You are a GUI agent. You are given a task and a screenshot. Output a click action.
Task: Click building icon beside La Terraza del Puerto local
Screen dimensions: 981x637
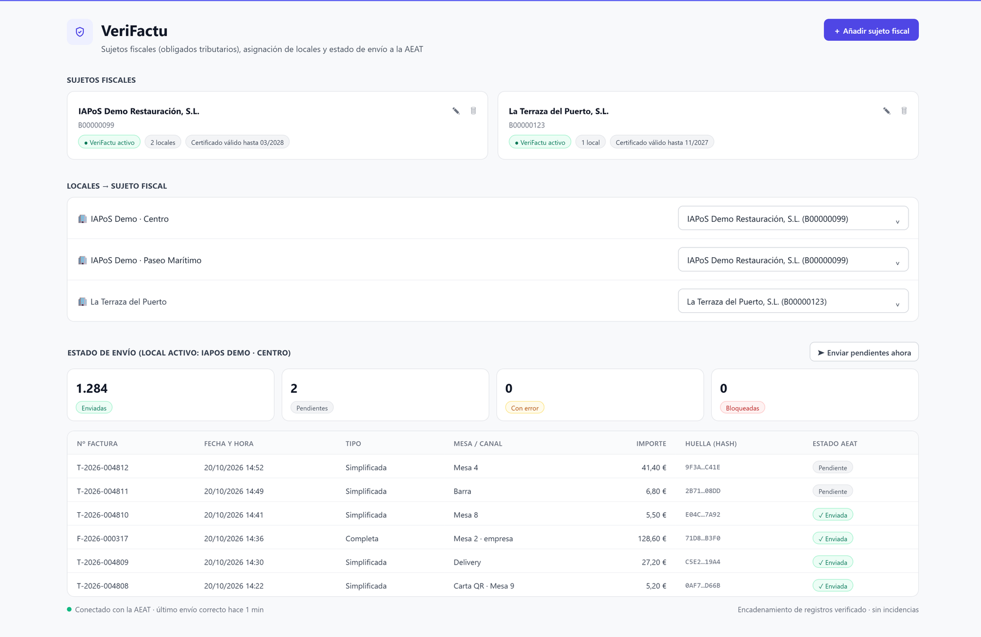82,302
